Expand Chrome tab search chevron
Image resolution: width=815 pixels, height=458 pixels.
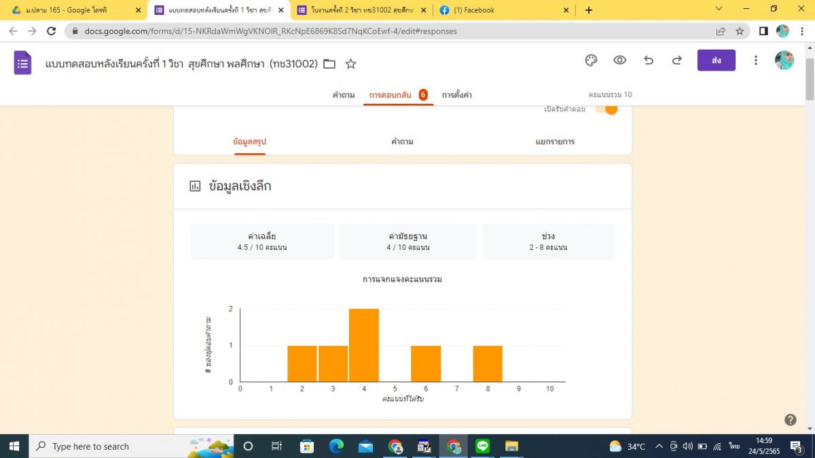pyautogui.click(x=719, y=9)
